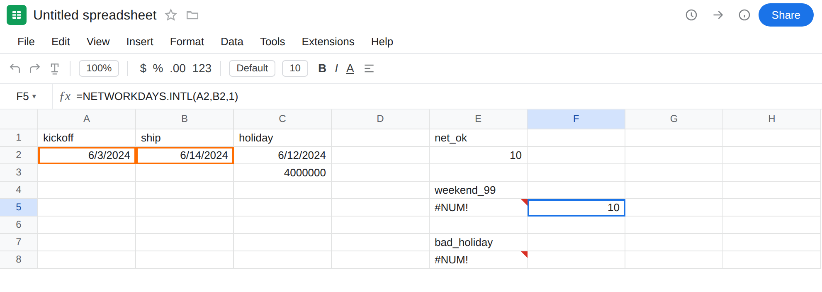822x292 pixels.
Task: Open more number formats 123
Action: (202, 68)
